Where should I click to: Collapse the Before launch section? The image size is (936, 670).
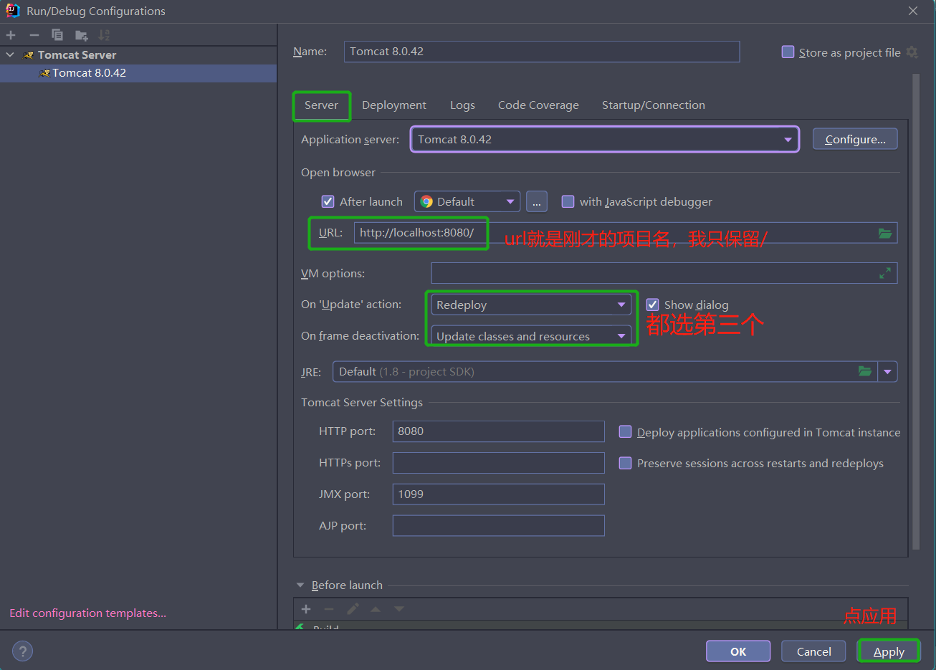[x=300, y=585]
